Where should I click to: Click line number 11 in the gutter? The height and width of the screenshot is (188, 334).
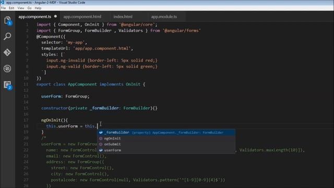click(x=26, y=85)
